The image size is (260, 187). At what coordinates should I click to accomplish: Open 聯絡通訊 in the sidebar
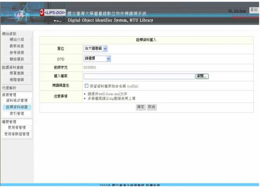pos(17,59)
